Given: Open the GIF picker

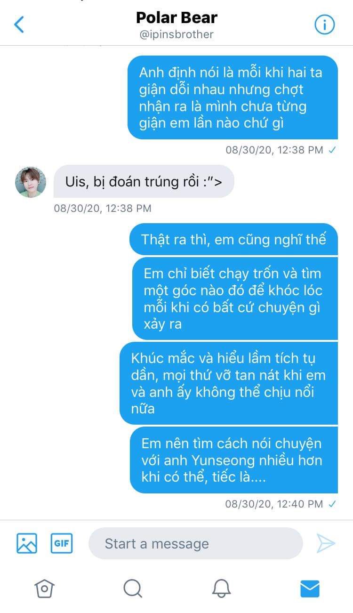Looking at the screenshot, I should 62,543.
